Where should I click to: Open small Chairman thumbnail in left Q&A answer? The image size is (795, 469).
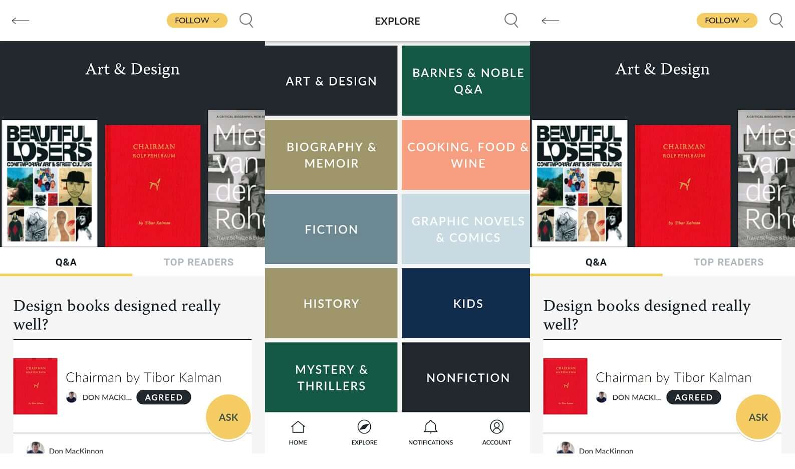pyautogui.click(x=35, y=386)
